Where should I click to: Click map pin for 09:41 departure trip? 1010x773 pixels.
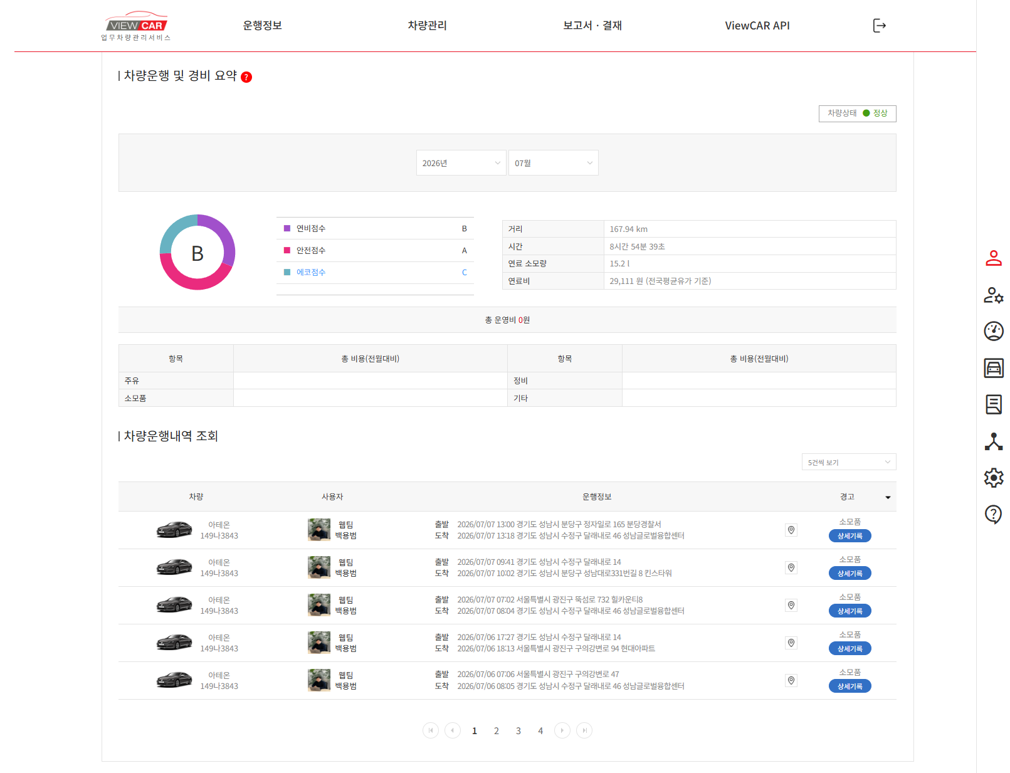(791, 568)
